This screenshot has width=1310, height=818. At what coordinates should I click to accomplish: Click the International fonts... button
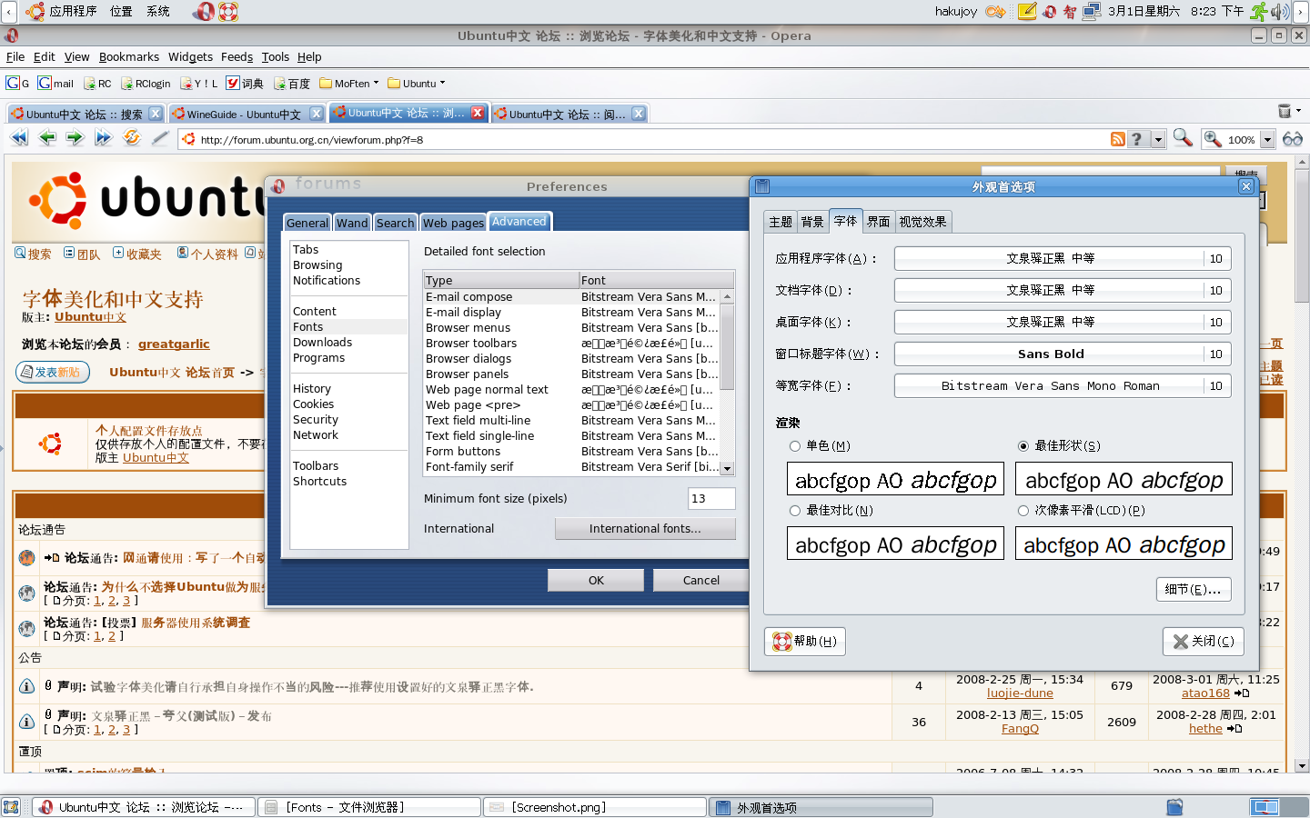pyautogui.click(x=645, y=528)
